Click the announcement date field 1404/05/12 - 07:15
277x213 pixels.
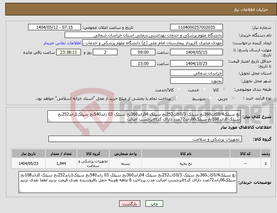[54, 27]
